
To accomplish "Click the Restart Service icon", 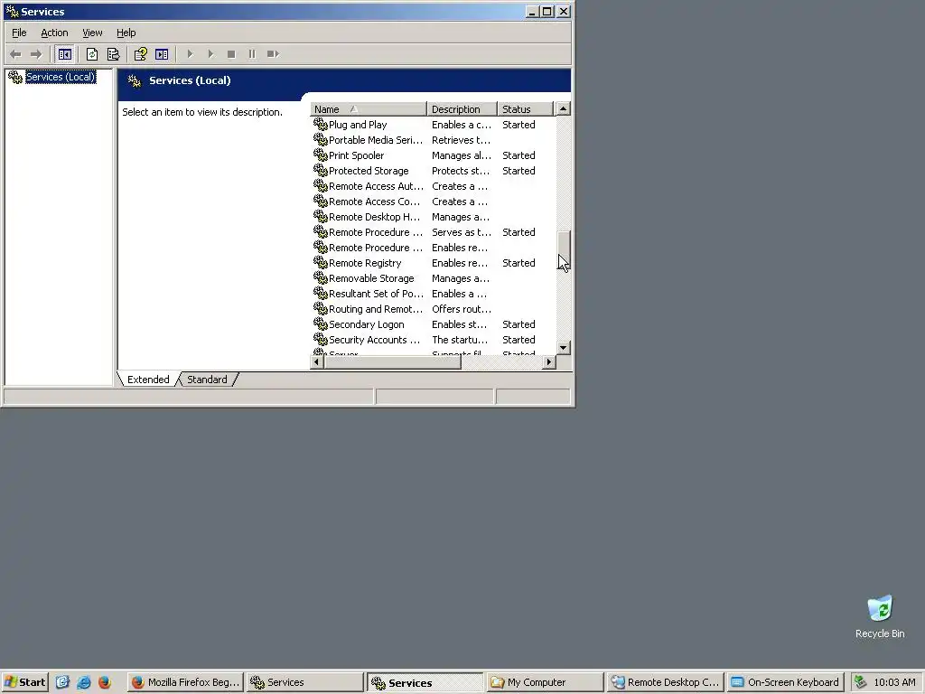I will (273, 54).
